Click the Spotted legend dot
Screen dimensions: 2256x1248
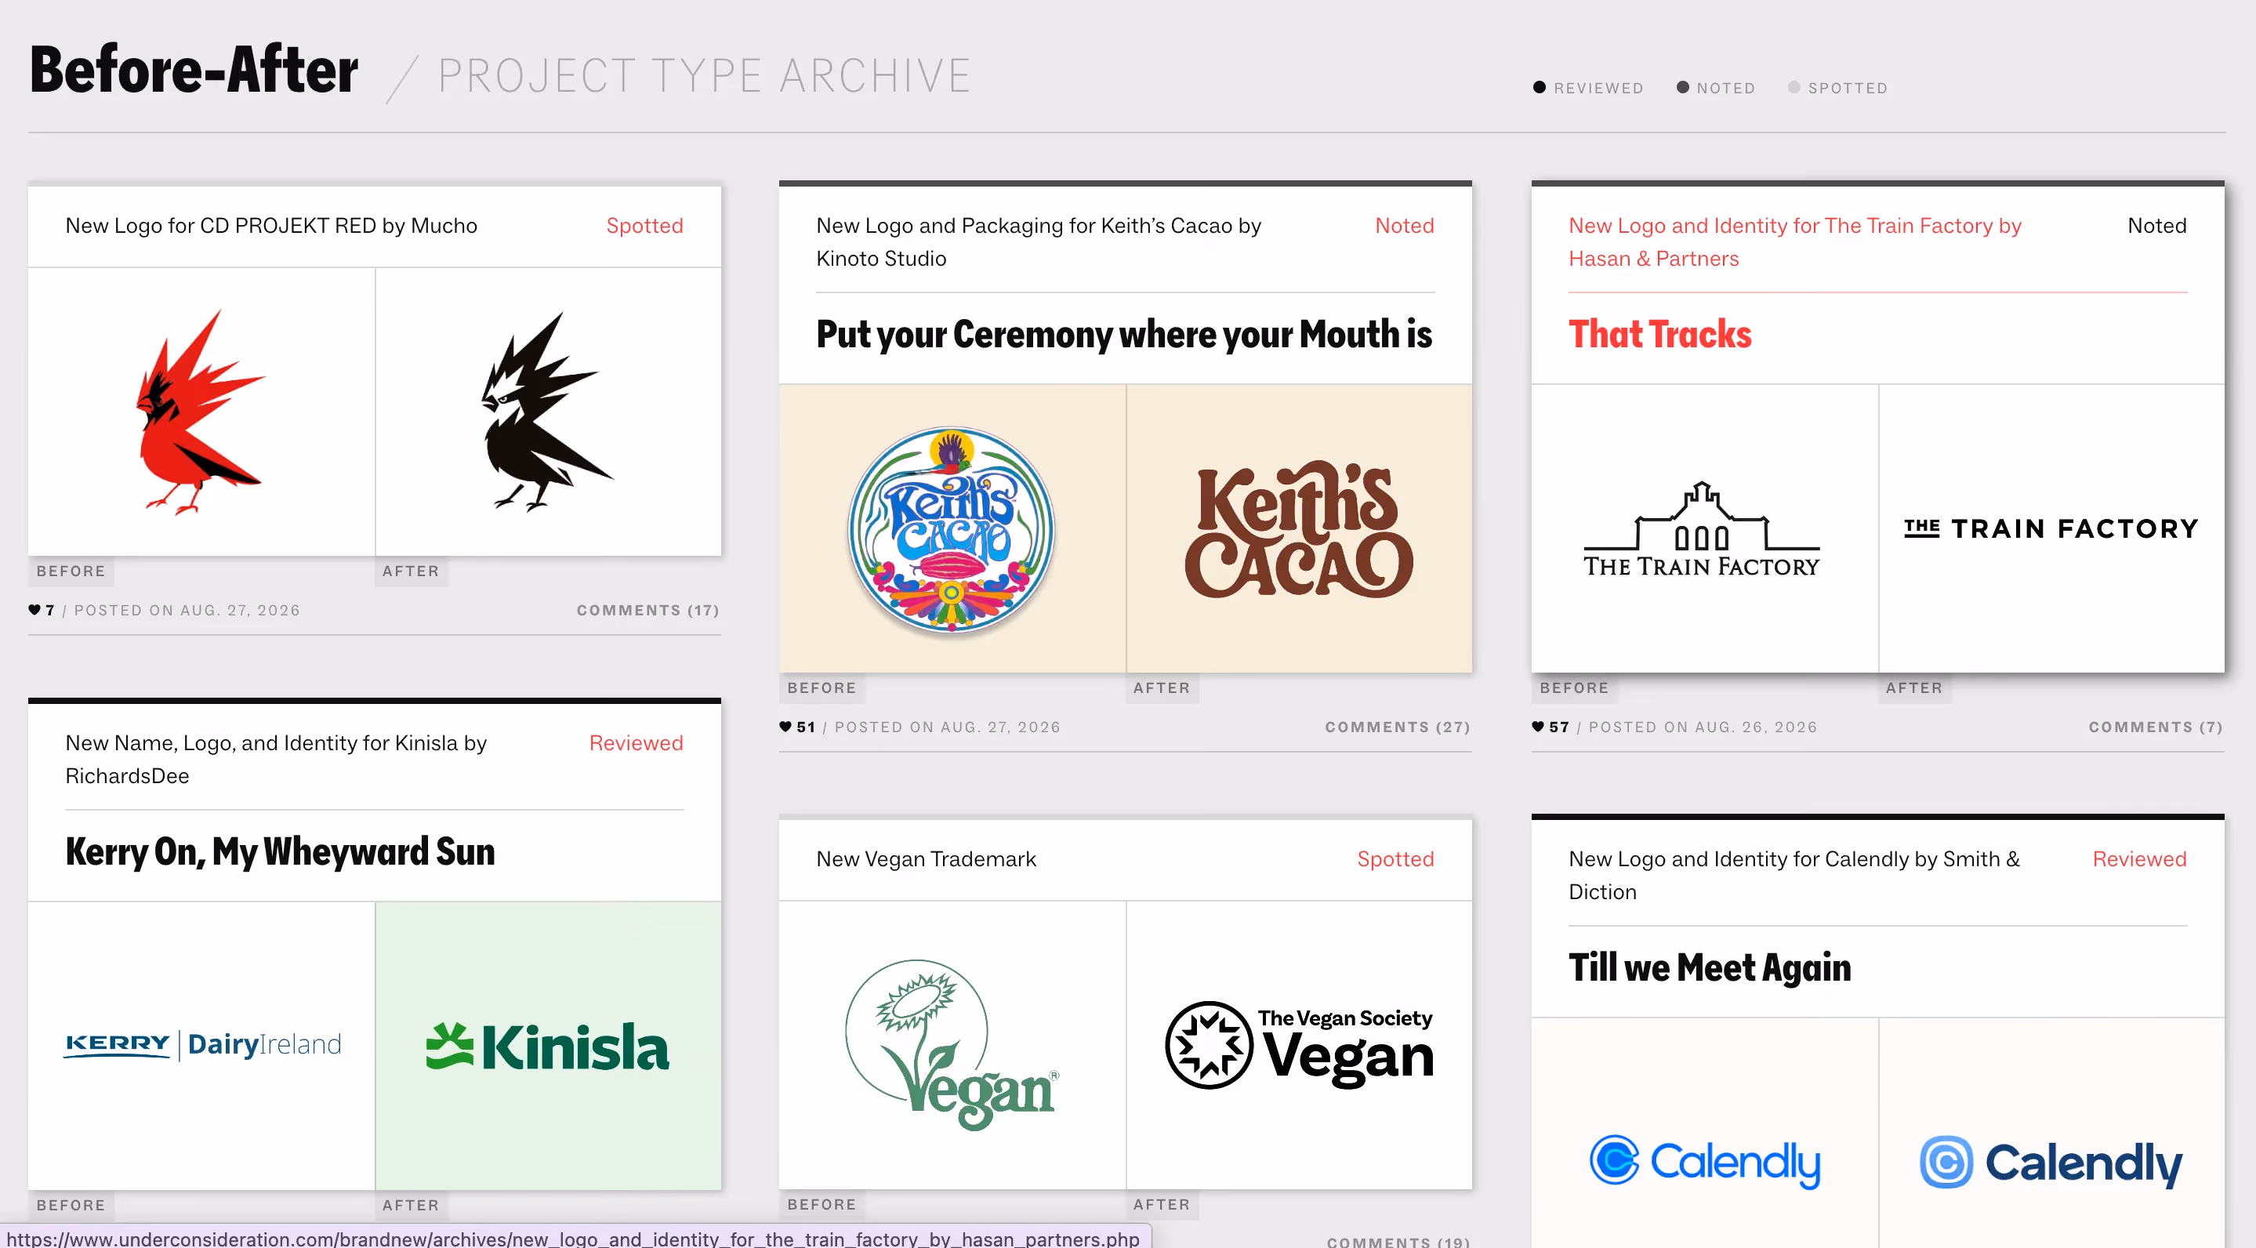coord(1793,87)
